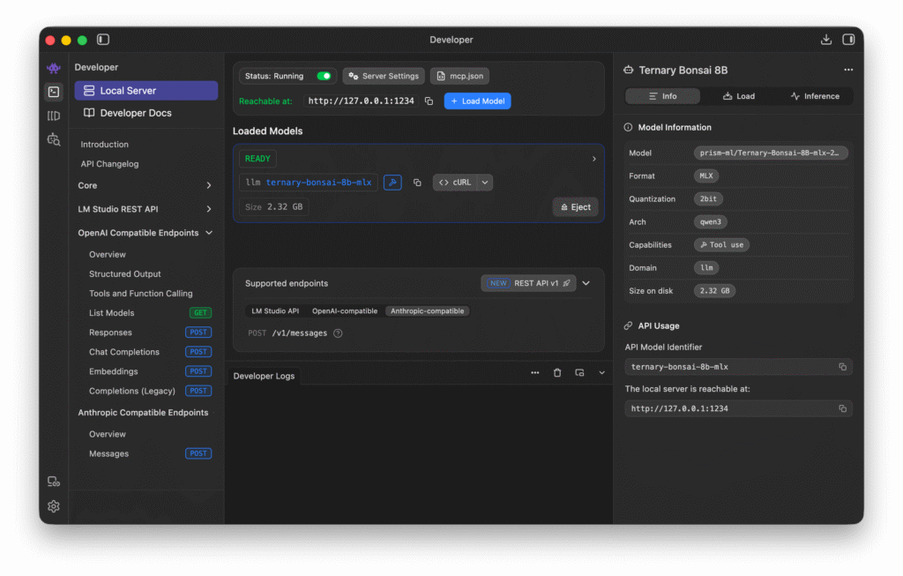Eject the loaded ternary-bonsai model
This screenshot has height=576, width=903.
tap(575, 207)
